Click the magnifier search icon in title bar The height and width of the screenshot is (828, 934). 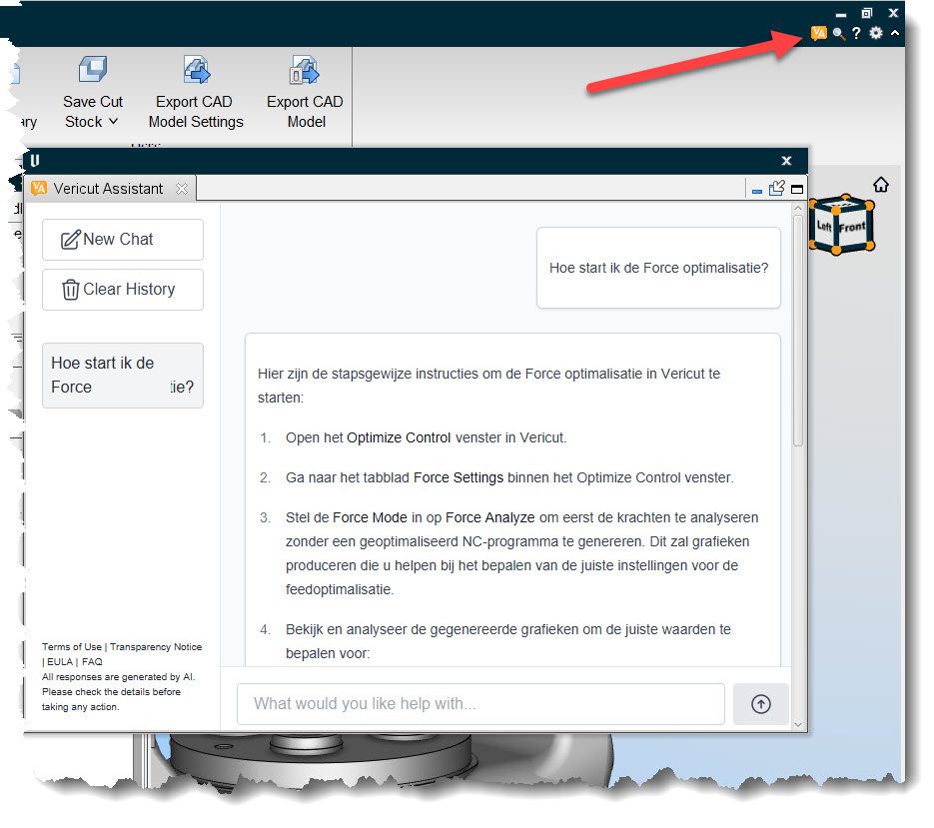pos(839,34)
